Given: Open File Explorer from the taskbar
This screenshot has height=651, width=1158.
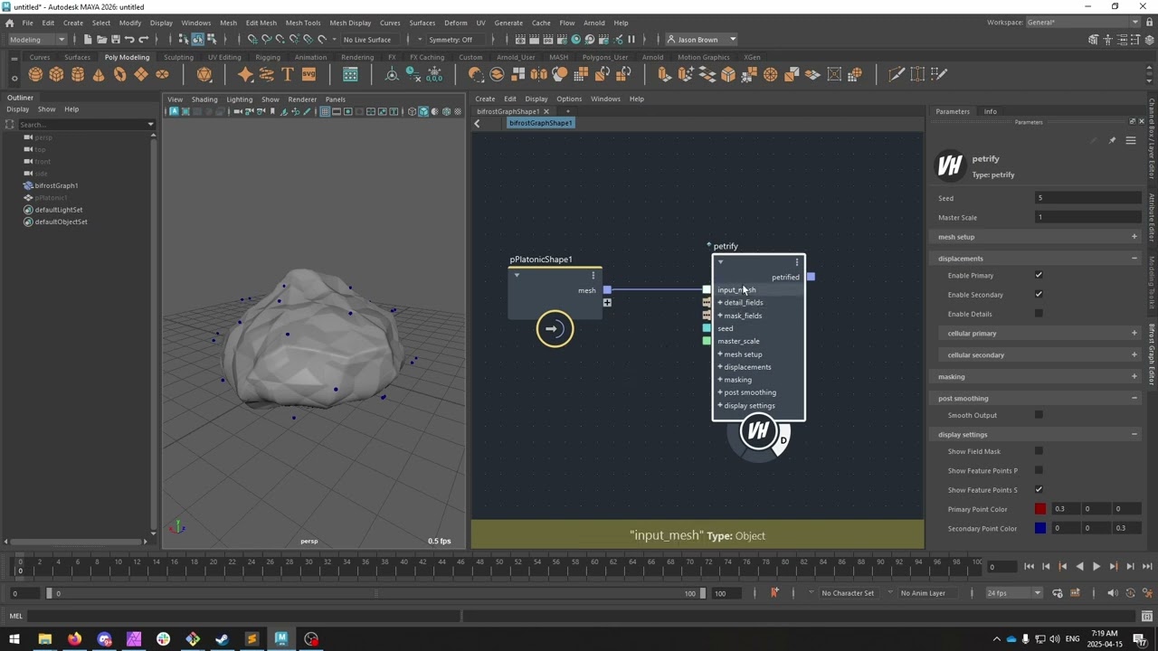Looking at the screenshot, I should (44, 639).
